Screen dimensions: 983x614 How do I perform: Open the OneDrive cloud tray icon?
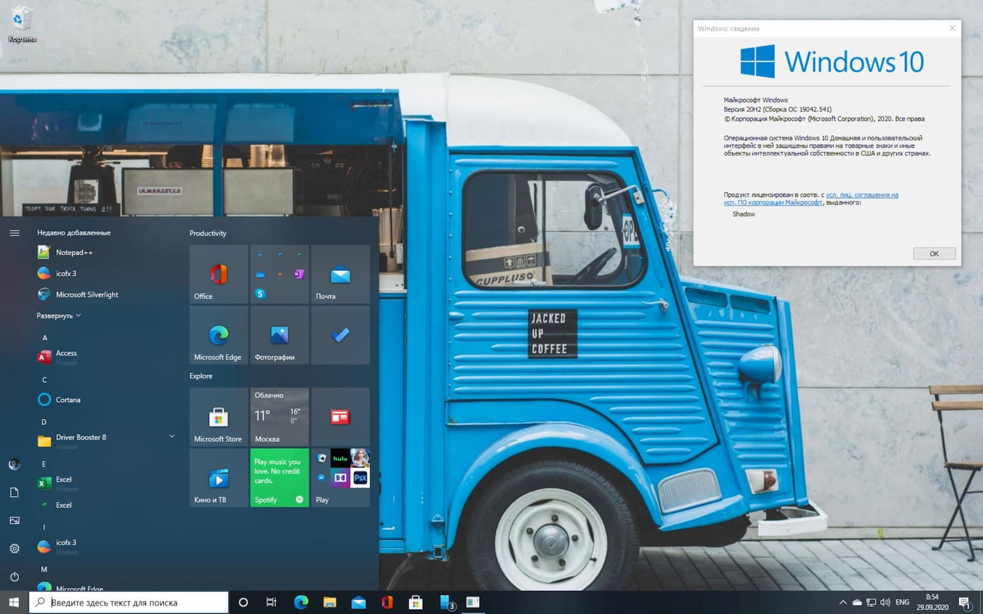[857, 602]
